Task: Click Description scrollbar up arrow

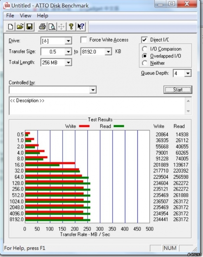Action: tap(188, 101)
